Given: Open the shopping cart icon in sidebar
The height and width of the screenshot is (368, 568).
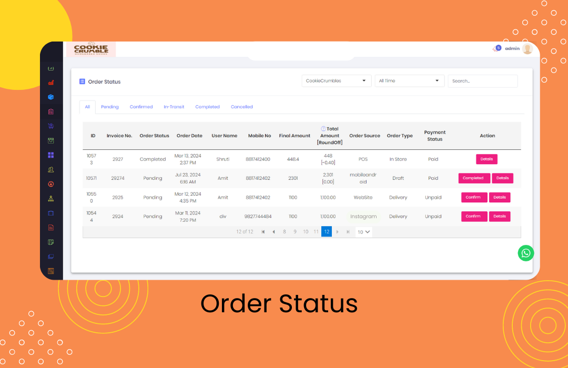Looking at the screenshot, I should tap(51, 126).
